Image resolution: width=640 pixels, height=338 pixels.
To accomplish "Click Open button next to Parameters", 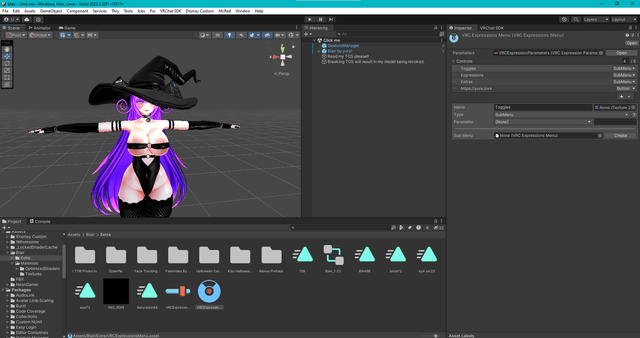I will (x=621, y=53).
